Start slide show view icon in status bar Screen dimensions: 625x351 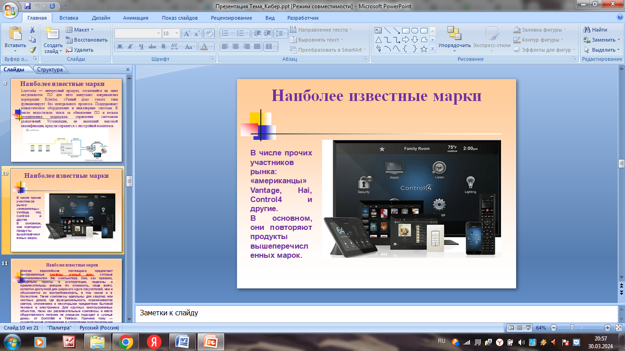pyautogui.click(x=528, y=328)
